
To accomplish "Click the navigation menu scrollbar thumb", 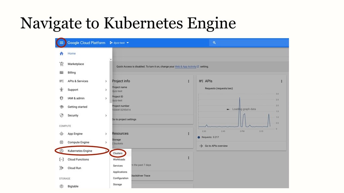I will (x=111, y=81).
